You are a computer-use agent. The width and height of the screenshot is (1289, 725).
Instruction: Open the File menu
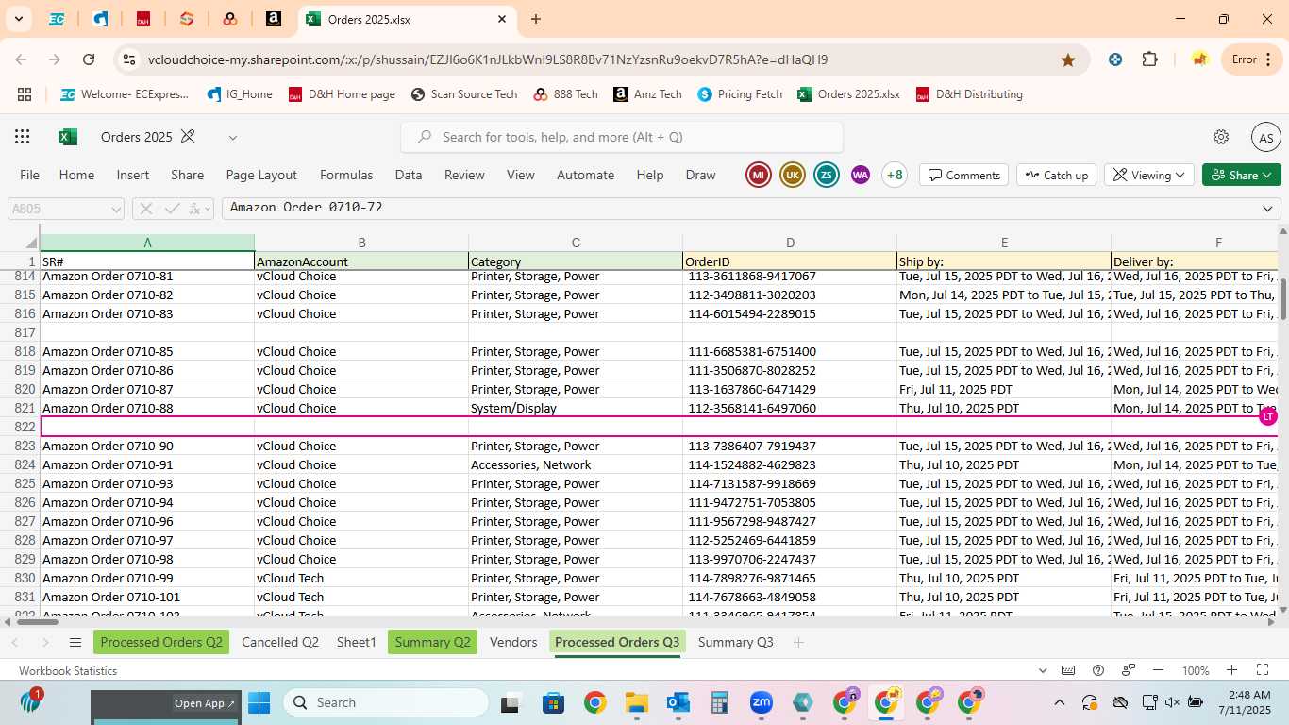30,175
